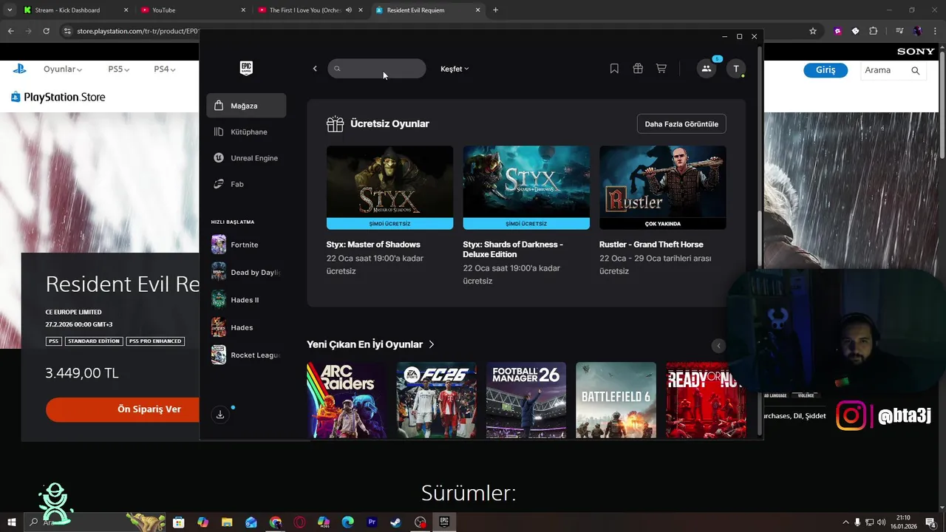Open the downloads icon in Epic sidebar

pyautogui.click(x=220, y=415)
